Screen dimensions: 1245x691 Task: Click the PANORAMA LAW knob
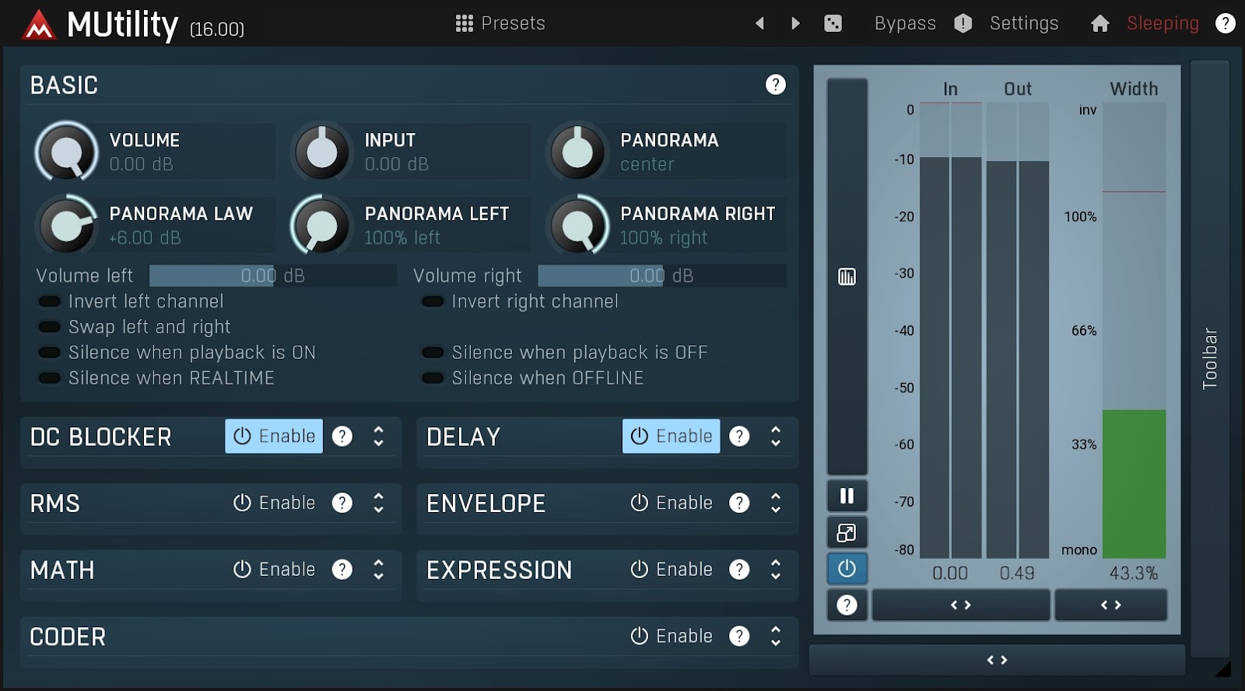click(66, 225)
